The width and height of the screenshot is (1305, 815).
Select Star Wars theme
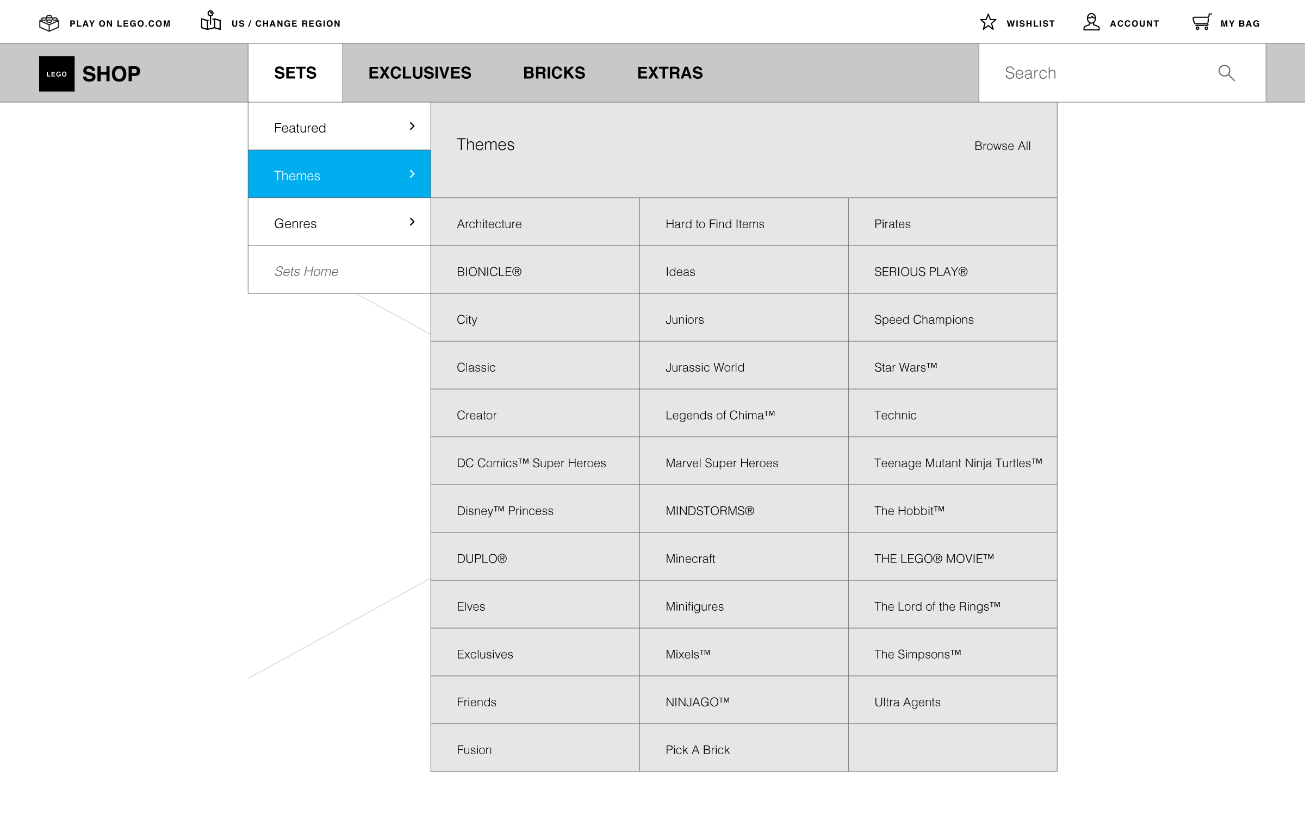tap(905, 367)
